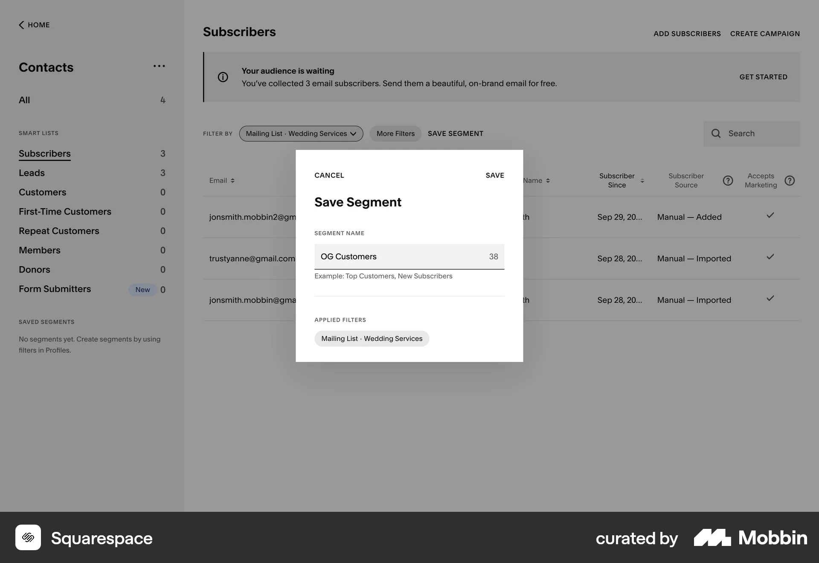The width and height of the screenshot is (819, 563).
Task: Click SAVE in the Save Segment dialog
Action: click(495, 175)
